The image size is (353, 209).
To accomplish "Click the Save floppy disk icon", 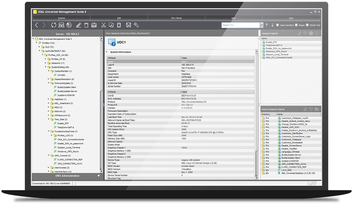I will (129, 25).
